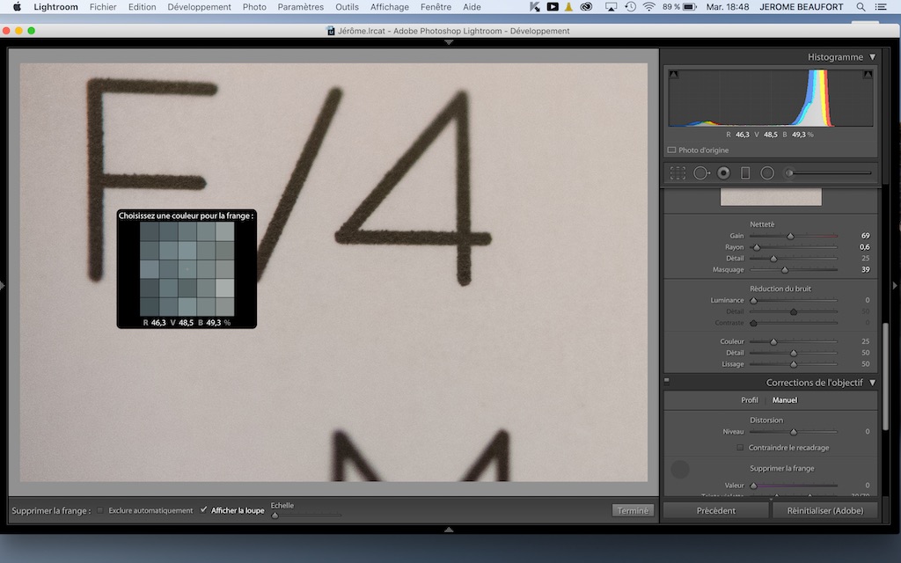This screenshot has width=901, height=563.
Task: Switch to the Manuel tab
Action: pyautogui.click(x=784, y=400)
